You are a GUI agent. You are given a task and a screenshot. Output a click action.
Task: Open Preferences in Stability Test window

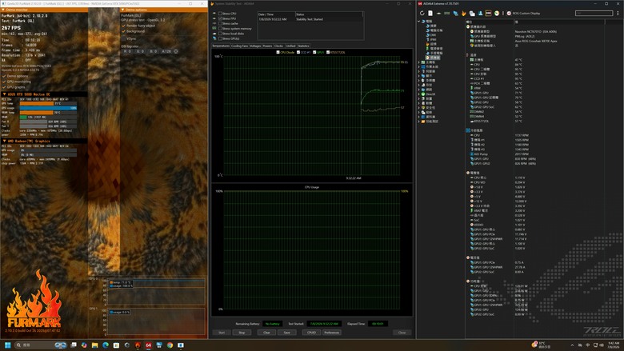(331, 333)
